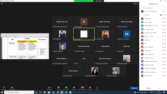Open Mail app from taskbar
Image resolution: width=167 pixels, height=94 pixels.
(53, 92)
